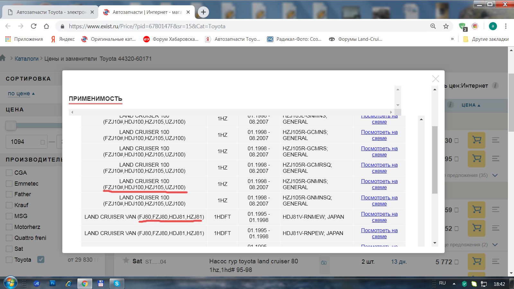514x289 pixels.
Task: Open Форум Хабаровска bookmark
Action: [x=171, y=39]
